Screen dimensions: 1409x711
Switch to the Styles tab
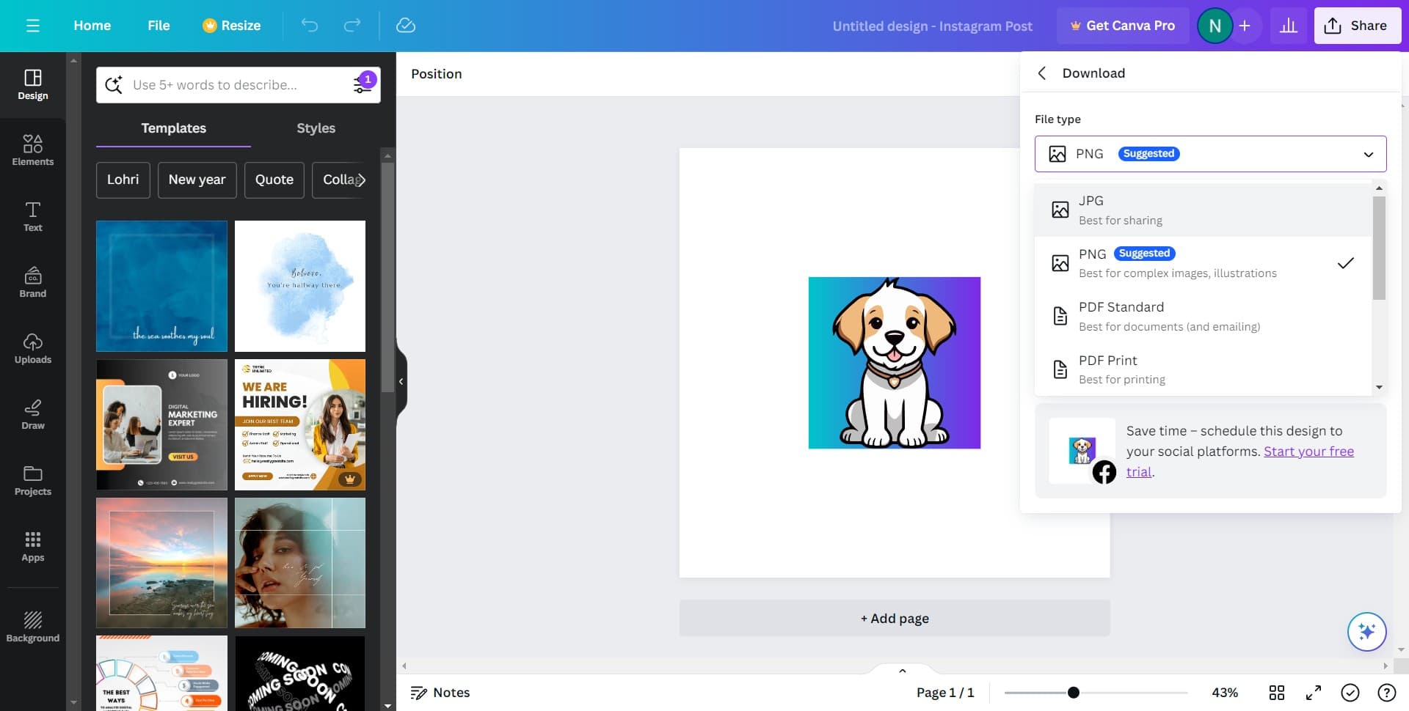316,128
